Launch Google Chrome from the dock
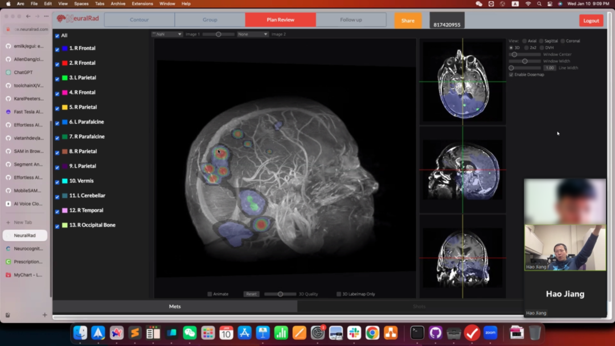The image size is (615, 346). click(x=372, y=333)
